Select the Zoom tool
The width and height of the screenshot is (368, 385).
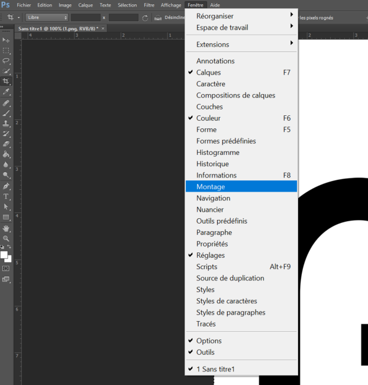click(x=6, y=238)
